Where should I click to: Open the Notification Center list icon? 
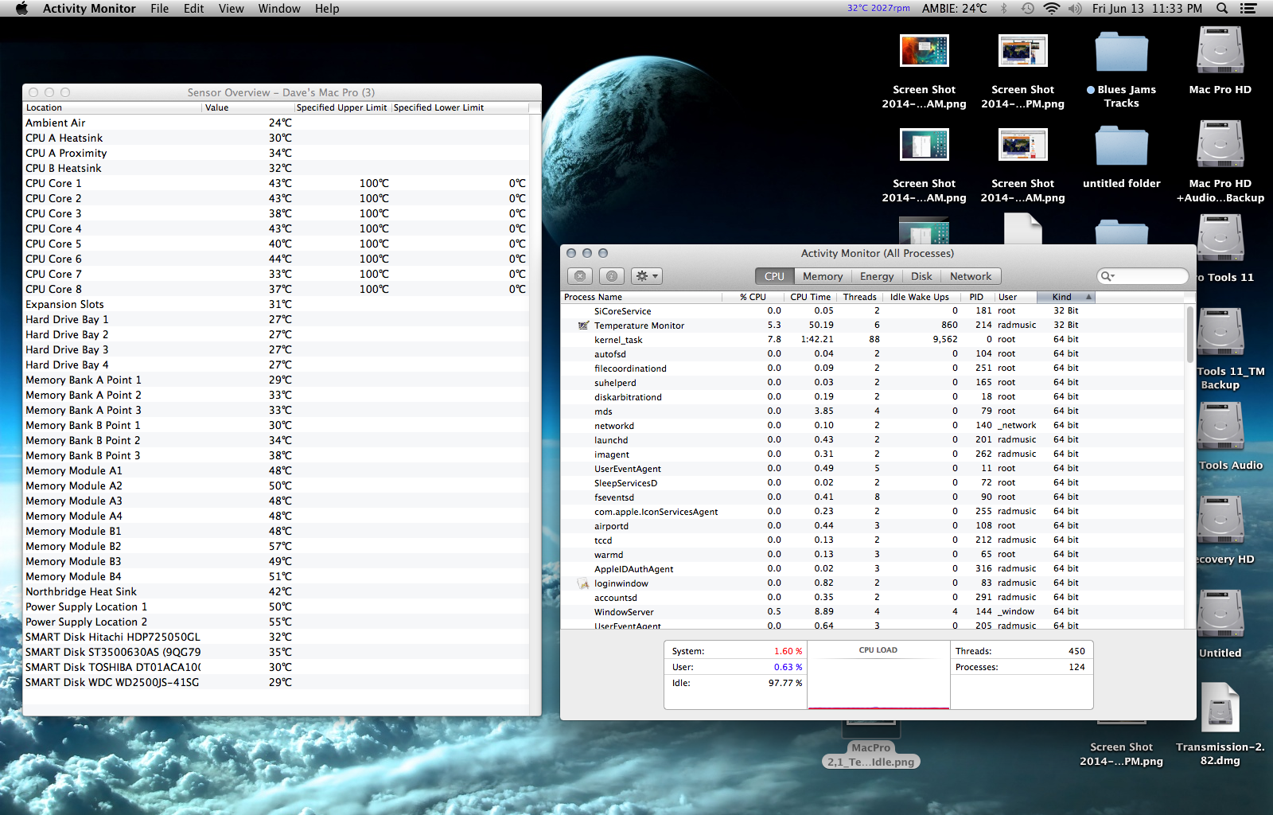point(1248,9)
